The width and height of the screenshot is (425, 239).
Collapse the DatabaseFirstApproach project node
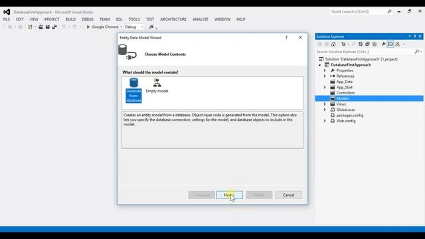320,65
